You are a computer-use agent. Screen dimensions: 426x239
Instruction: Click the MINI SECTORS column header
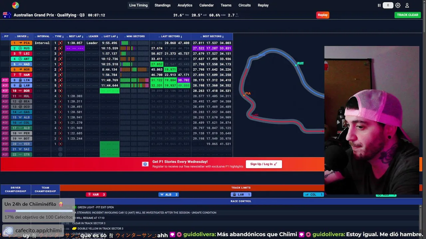(x=134, y=37)
